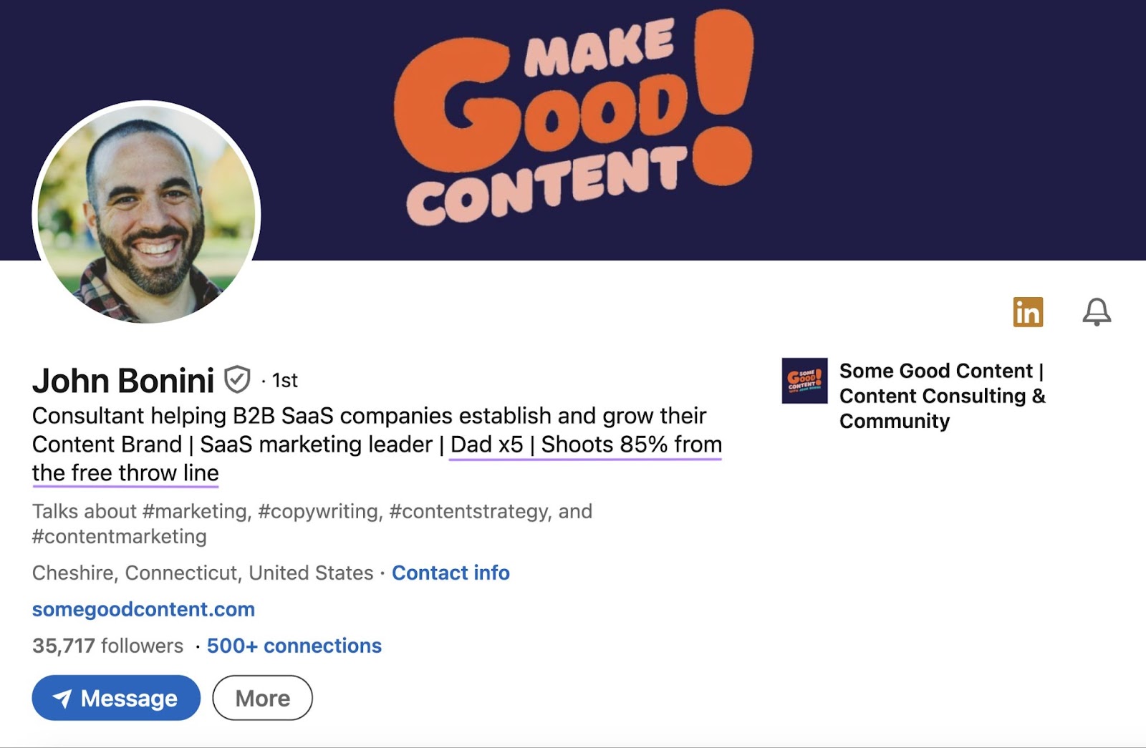Screen dimensions: 1146x748
Task: Open the Some Good Content Consulting page link
Action: pyautogui.click(x=943, y=396)
